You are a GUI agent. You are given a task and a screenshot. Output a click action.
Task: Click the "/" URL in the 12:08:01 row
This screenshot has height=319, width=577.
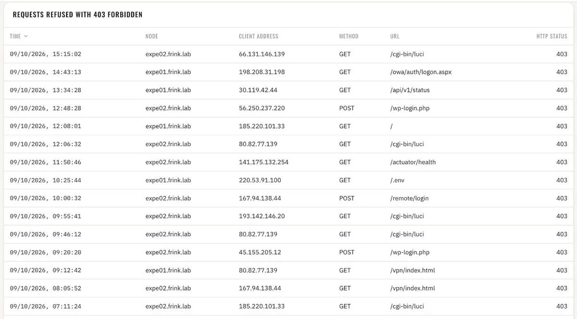(391, 126)
